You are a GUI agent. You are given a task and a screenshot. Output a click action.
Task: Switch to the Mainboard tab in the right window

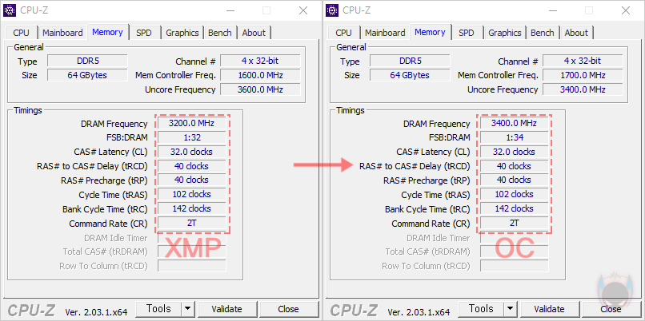[385, 33]
